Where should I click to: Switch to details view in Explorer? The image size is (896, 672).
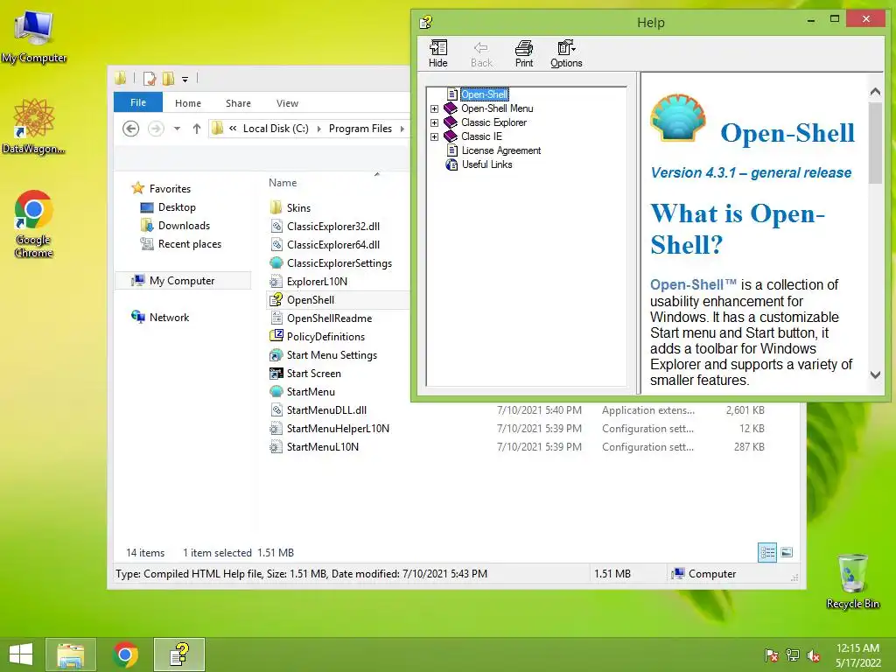[x=766, y=552]
